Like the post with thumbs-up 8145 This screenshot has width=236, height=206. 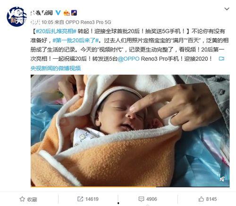pos(207,199)
